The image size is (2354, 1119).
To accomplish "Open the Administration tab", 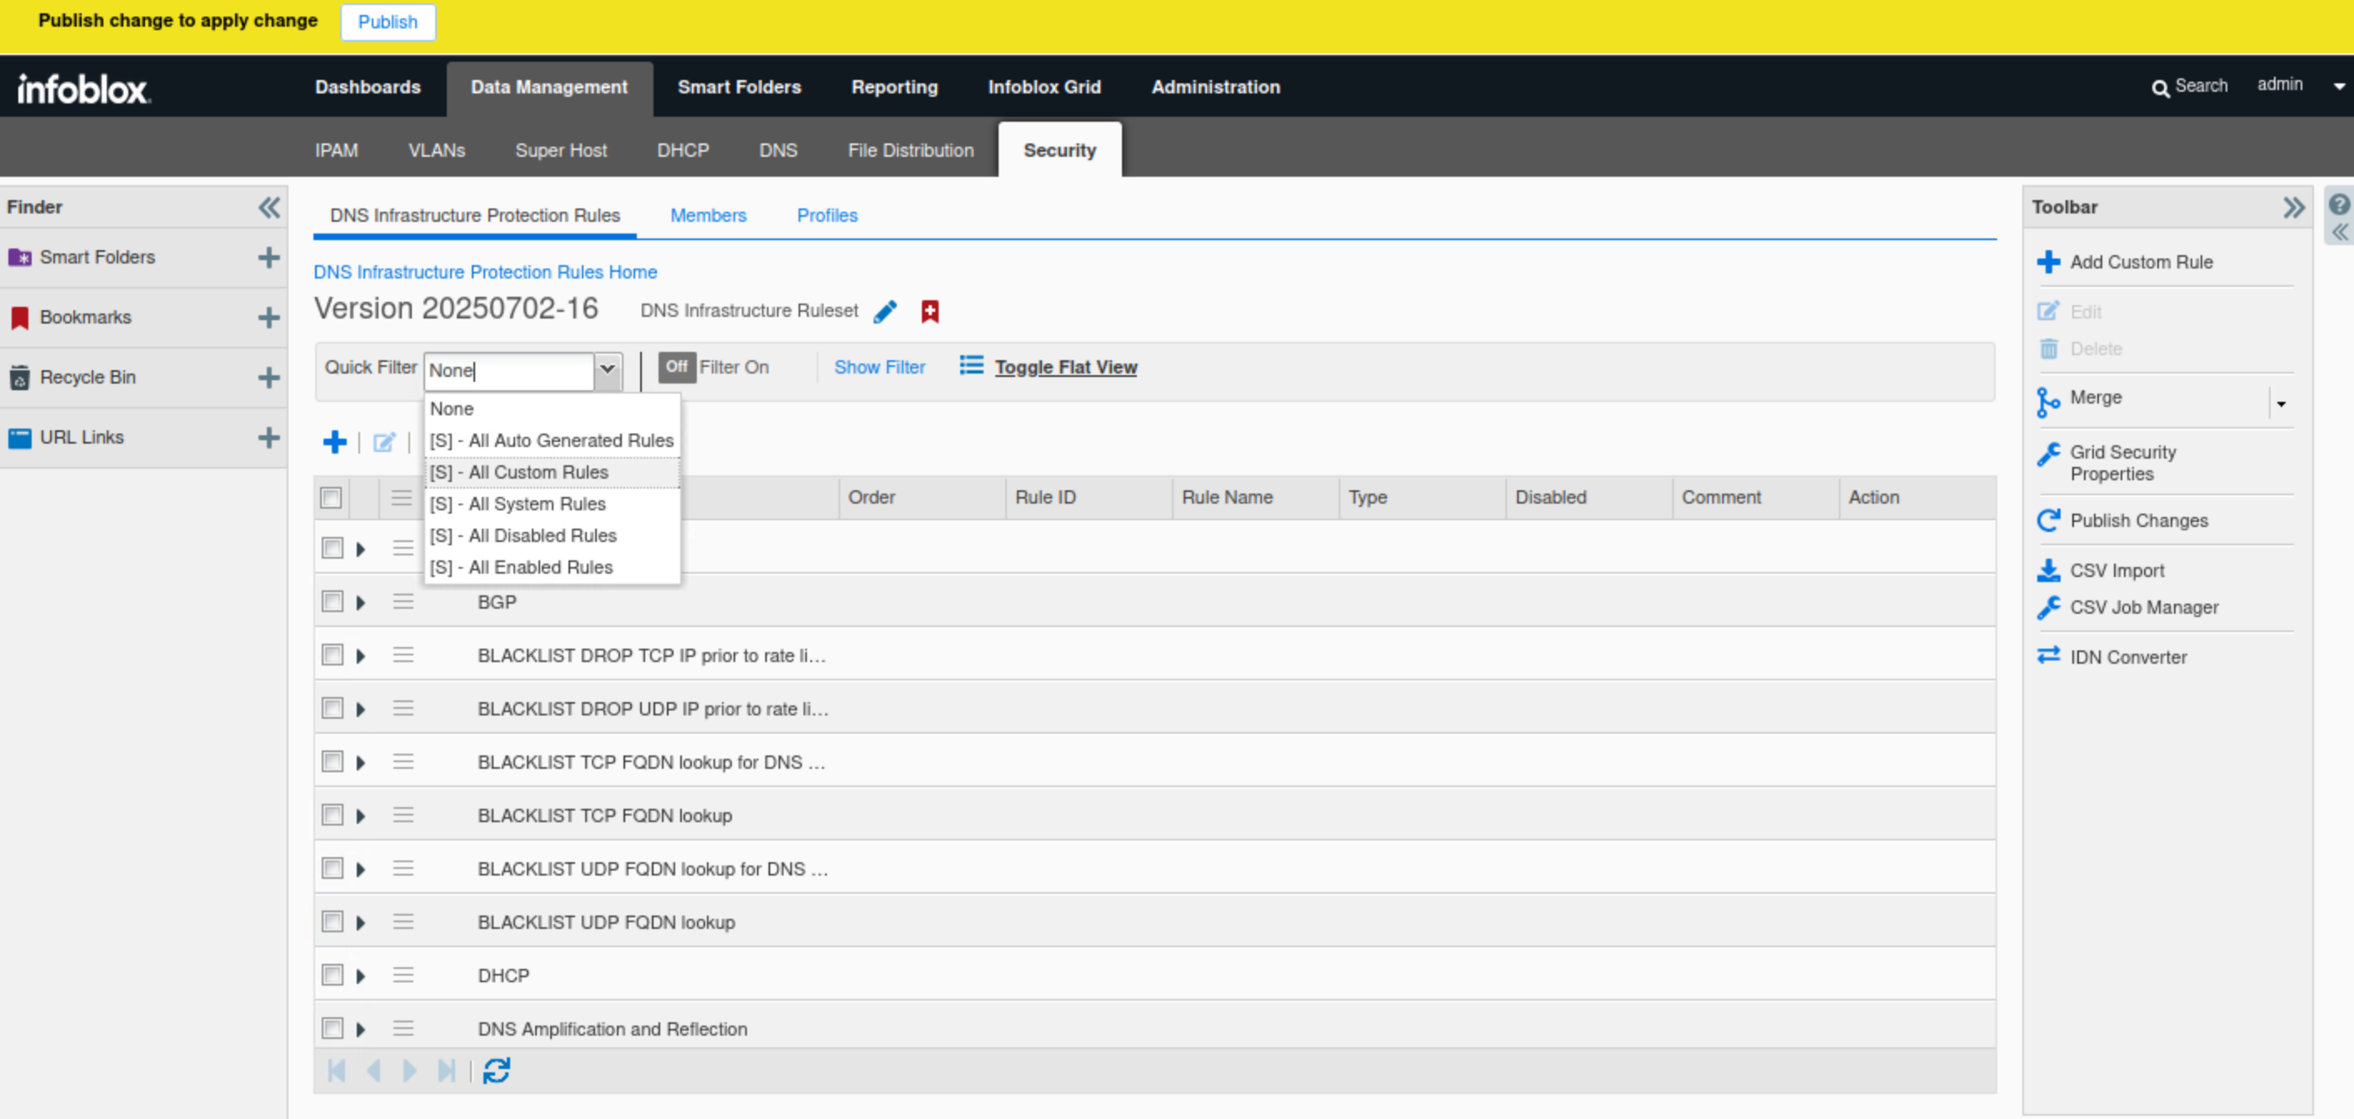I will pyautogui.click(x=1215, y=87).
